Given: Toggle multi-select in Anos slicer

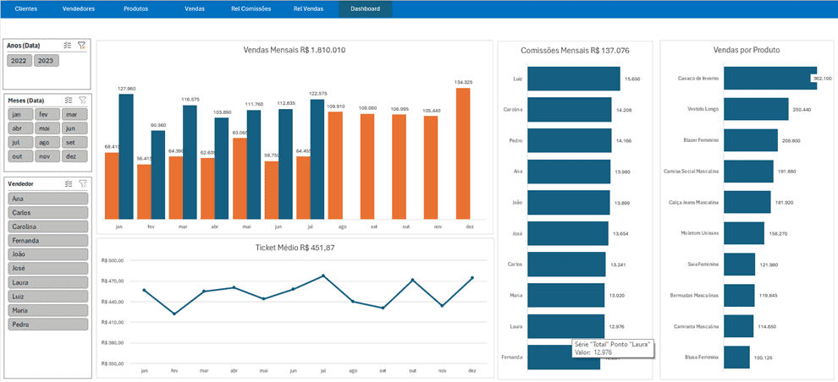Looking at the screenshot, I should click(x=67, y=46).
